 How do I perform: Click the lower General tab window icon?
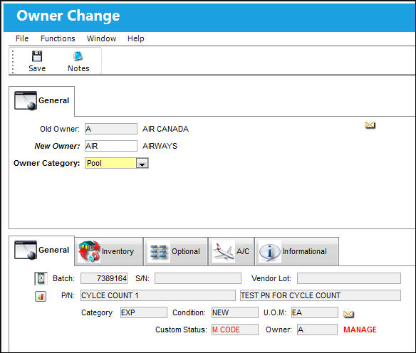pyautogui.click(x=26, y=250)
